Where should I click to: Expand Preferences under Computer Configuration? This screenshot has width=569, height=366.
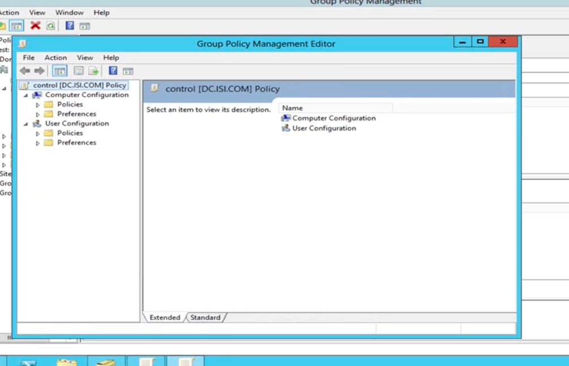point(38,114)
